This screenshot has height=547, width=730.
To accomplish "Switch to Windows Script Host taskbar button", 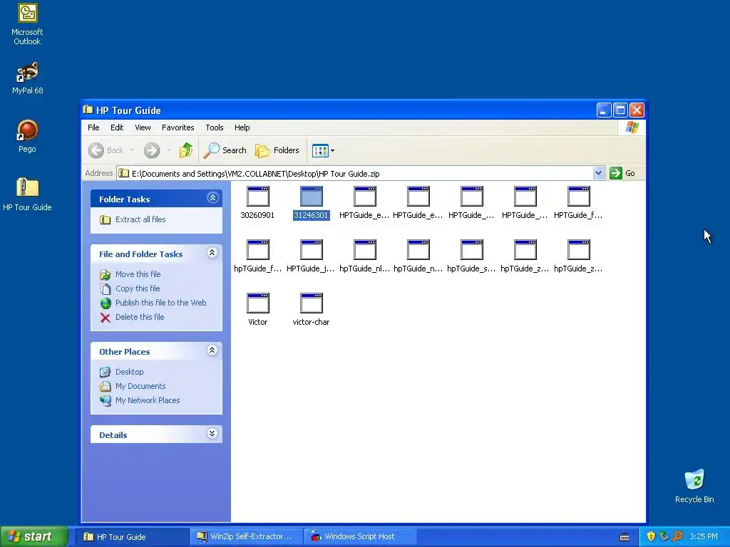I will [361, 536].
